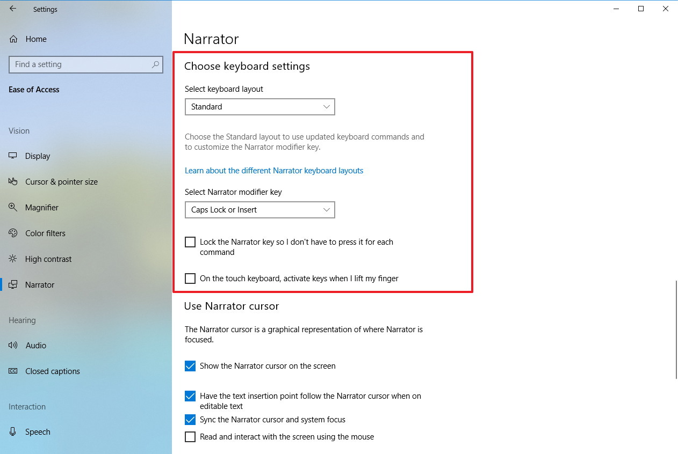Open Color filters palette icon
The height and width of the screenshot is (454, 678).
point(13,233)
